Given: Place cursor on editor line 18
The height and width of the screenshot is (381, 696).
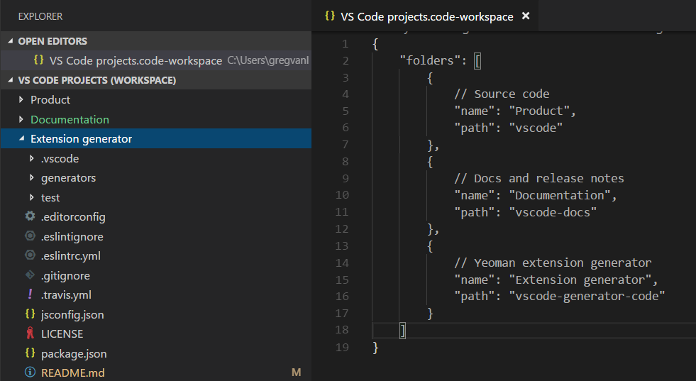Looking at the screenshot, I should [x=497, y=331].
